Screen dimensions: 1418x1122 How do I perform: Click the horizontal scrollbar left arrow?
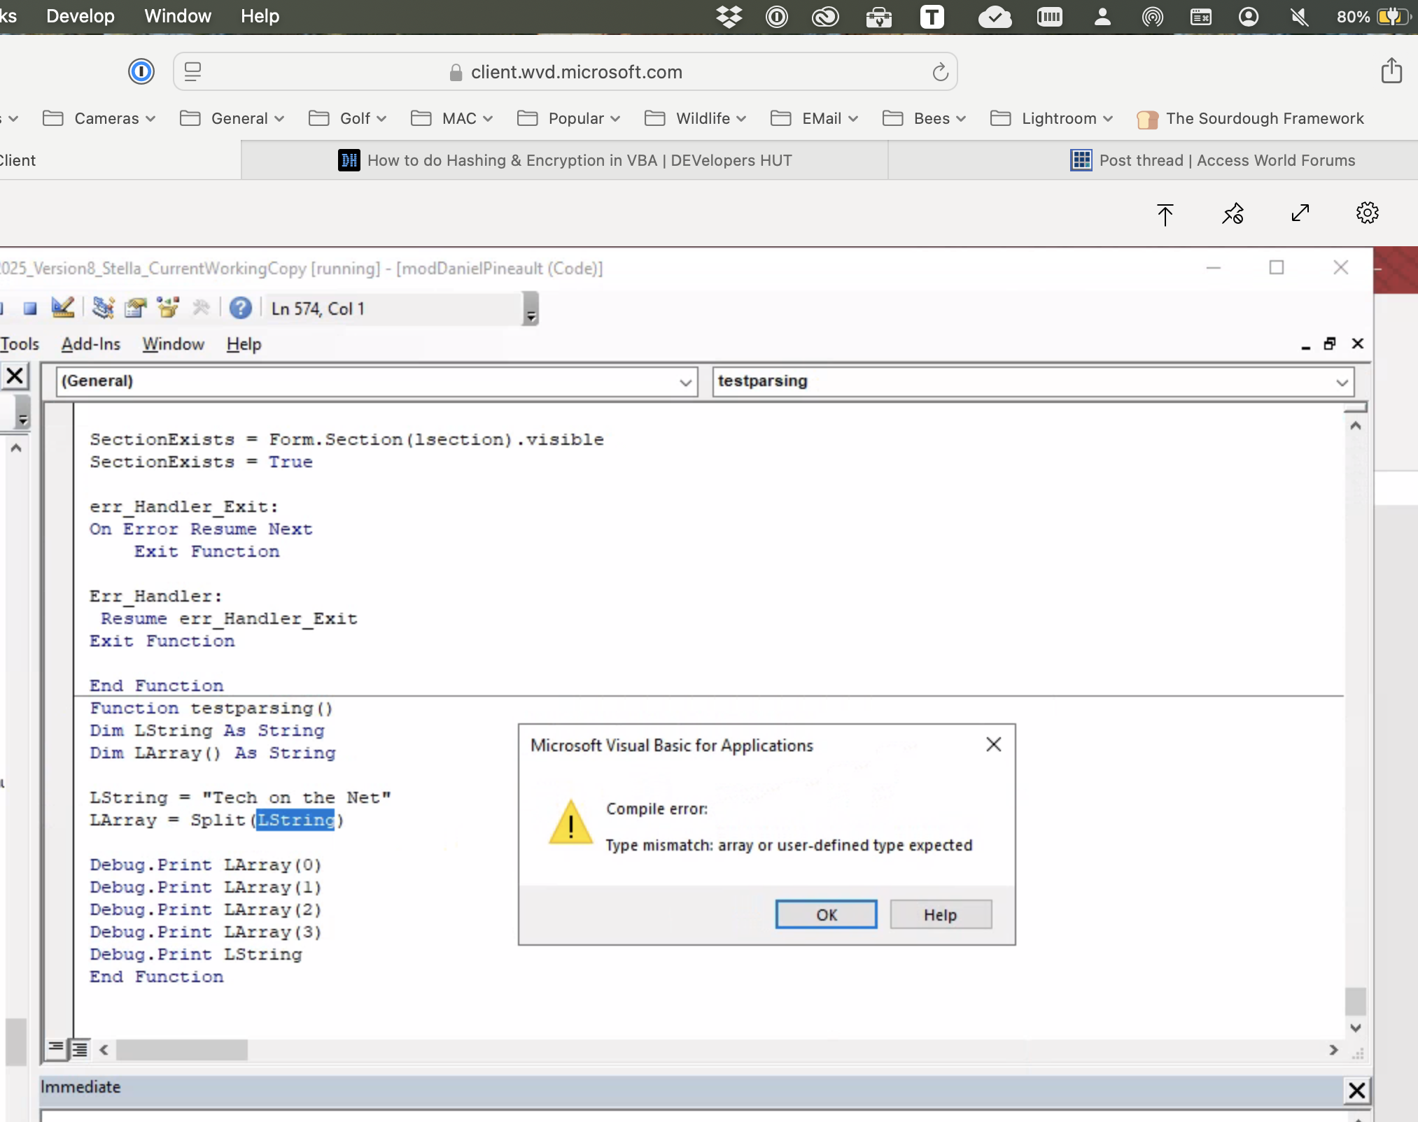point(104,1049)
